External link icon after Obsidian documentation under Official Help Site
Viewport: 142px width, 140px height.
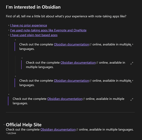point(77,130)
